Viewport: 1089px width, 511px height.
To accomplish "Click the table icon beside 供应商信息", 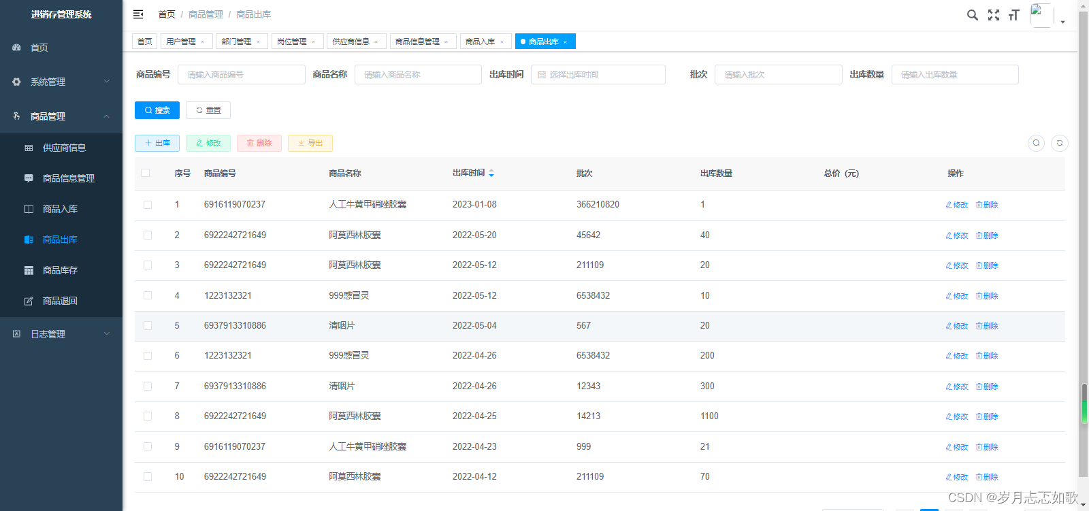I will [x=29, y=148].
